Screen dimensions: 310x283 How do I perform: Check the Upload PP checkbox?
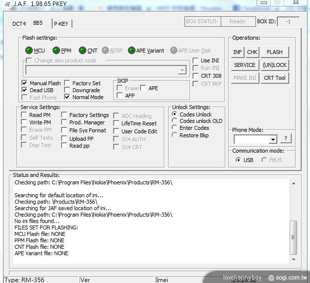click(64, 138)
